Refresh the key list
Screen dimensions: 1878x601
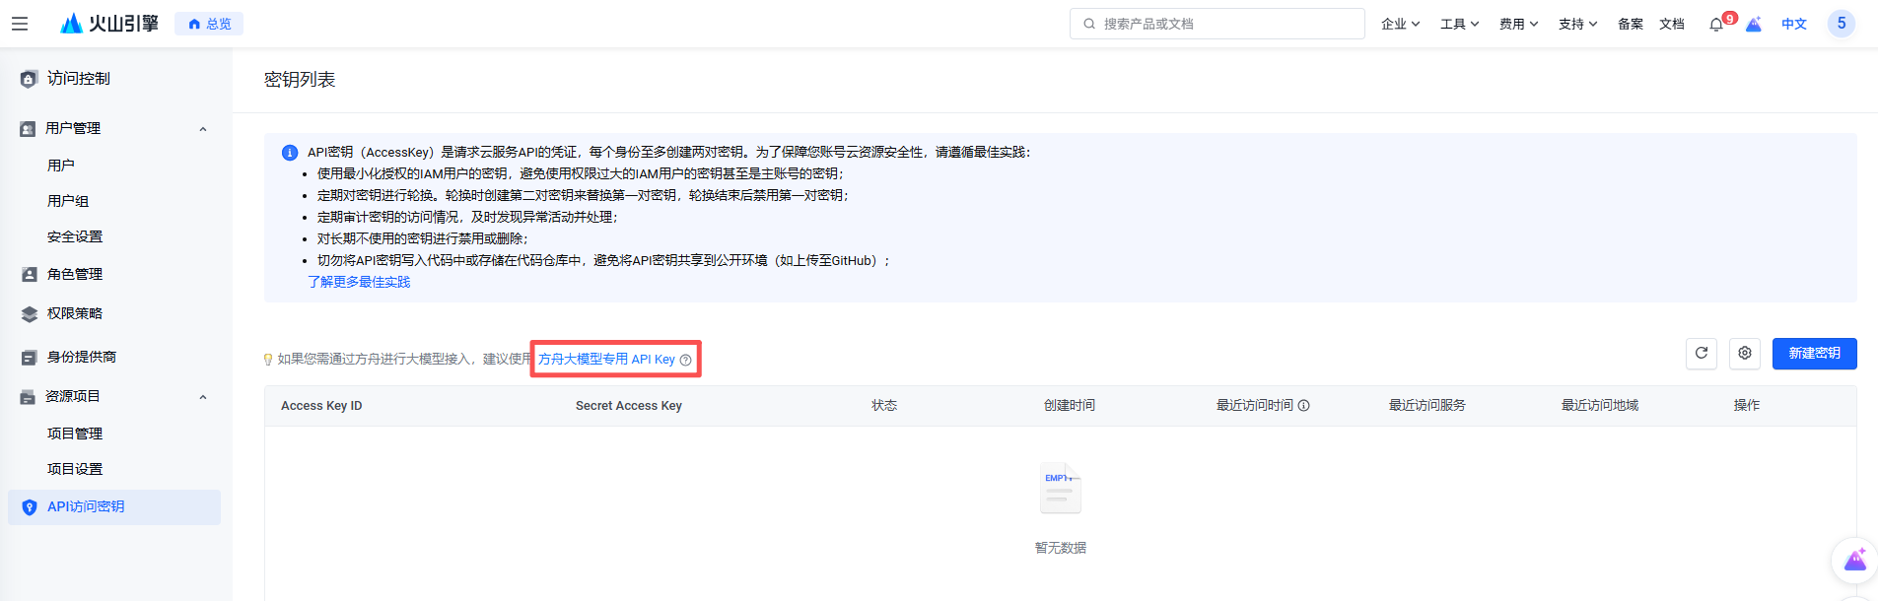1702,354
